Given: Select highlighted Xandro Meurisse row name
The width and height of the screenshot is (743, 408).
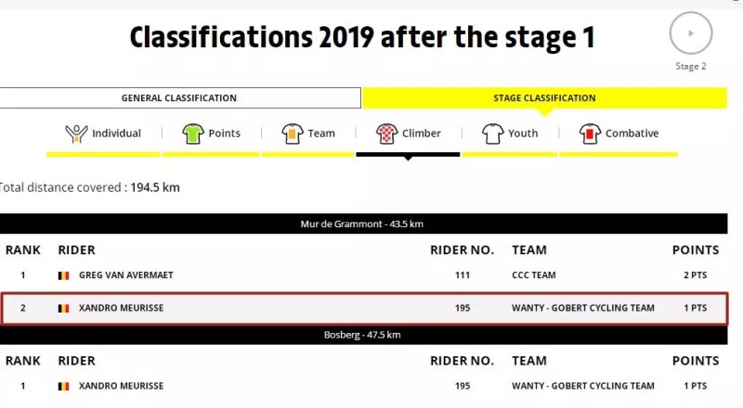Looking at the screenshot, I should 121,308.
